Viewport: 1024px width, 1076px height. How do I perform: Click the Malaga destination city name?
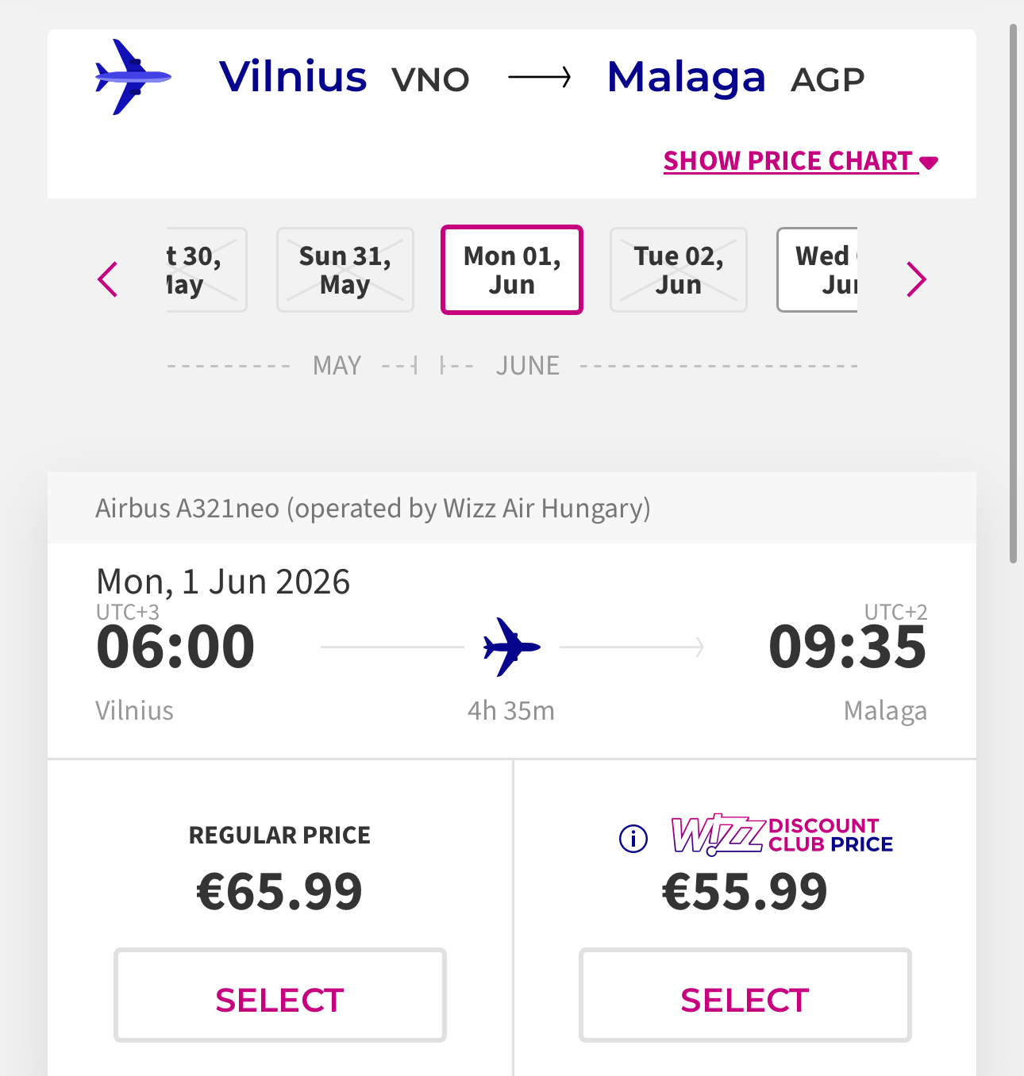click(686, 77)
